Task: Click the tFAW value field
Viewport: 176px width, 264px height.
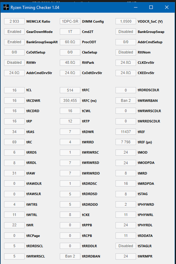Action: tap(14, 173)
